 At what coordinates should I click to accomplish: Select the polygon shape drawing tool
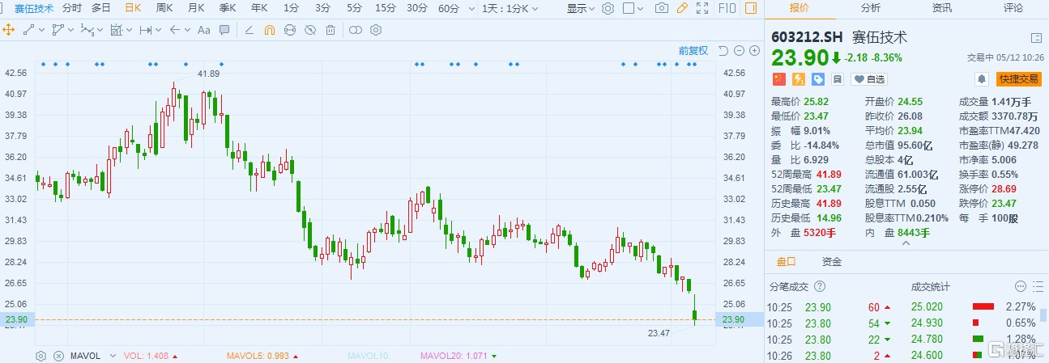pos(58,30)
